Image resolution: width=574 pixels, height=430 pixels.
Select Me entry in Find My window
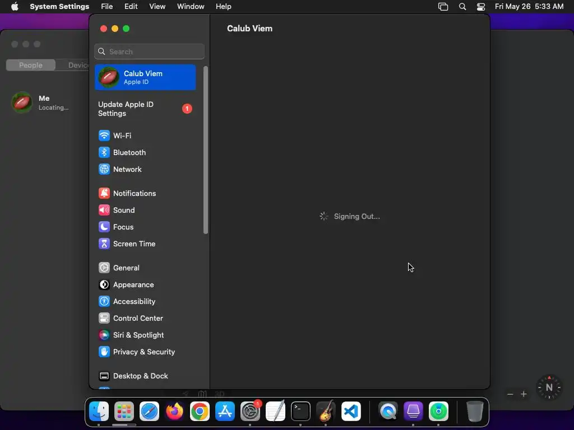tap(44, 102)
